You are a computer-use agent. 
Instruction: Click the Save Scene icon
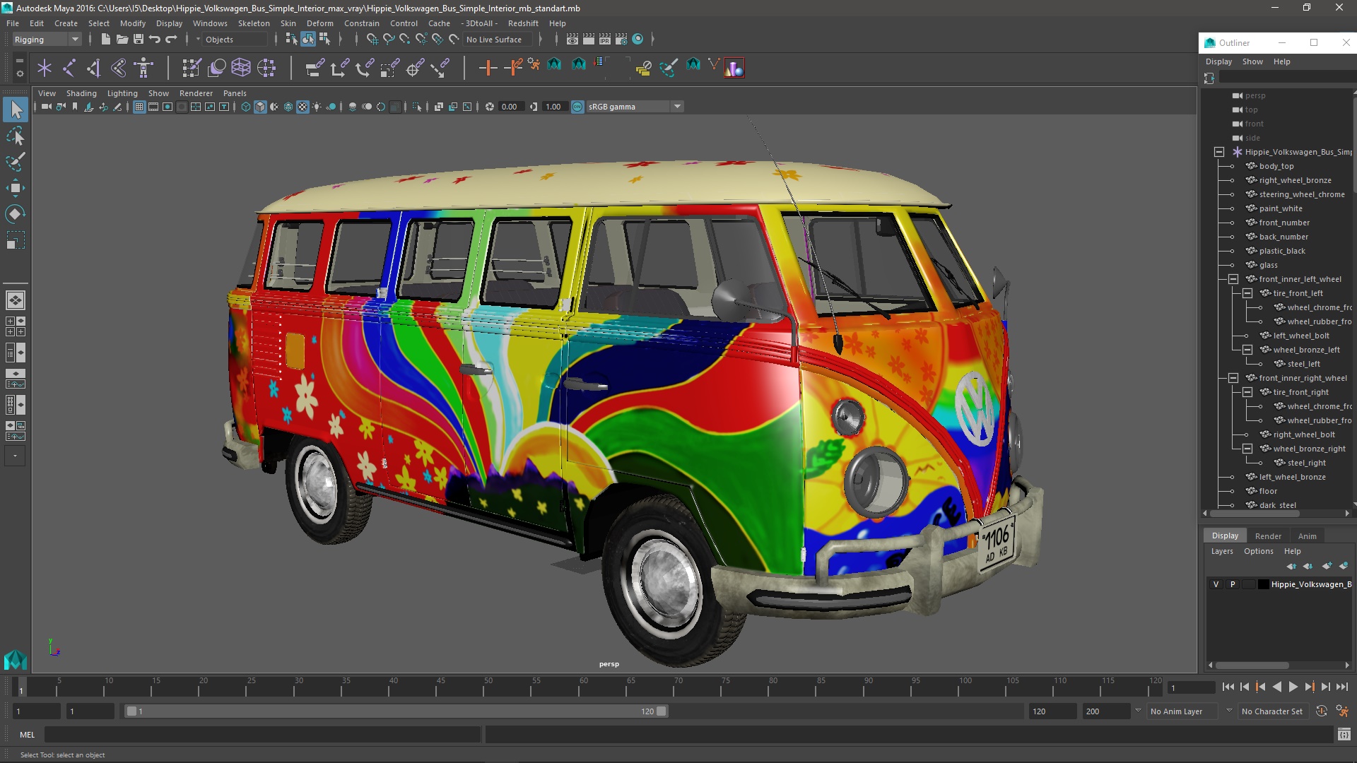(x=138, y=40)
